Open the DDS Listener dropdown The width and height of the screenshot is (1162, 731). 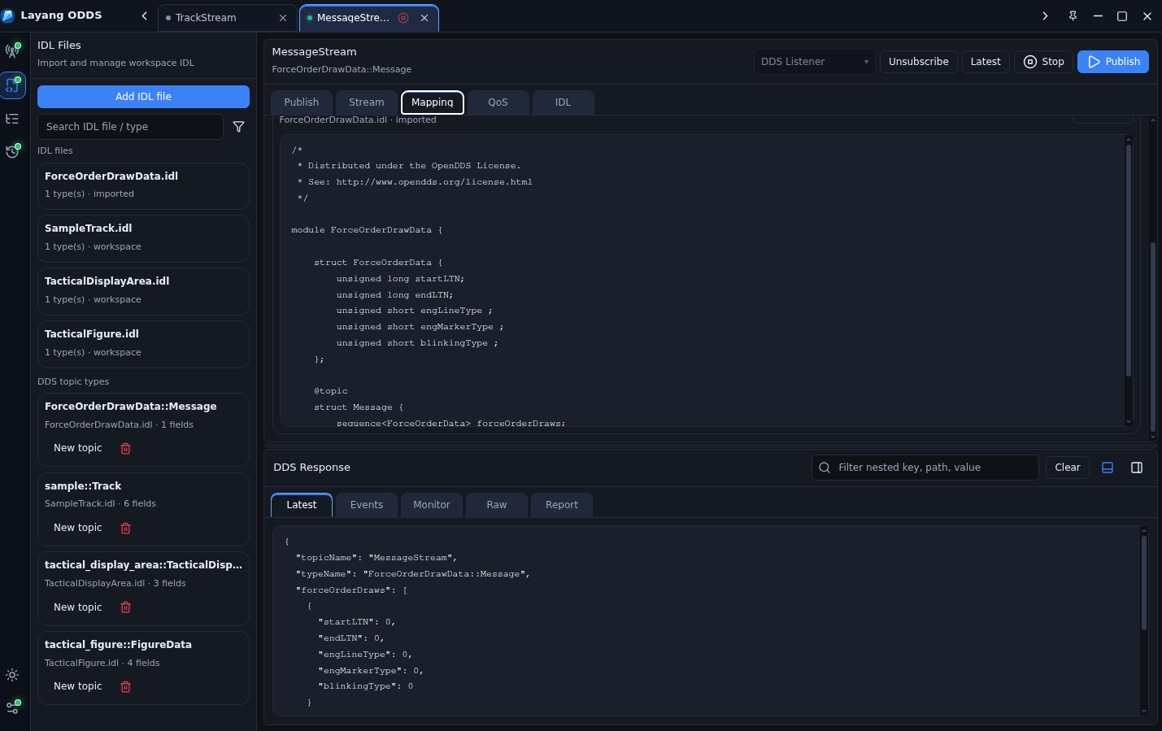point(814,62)
